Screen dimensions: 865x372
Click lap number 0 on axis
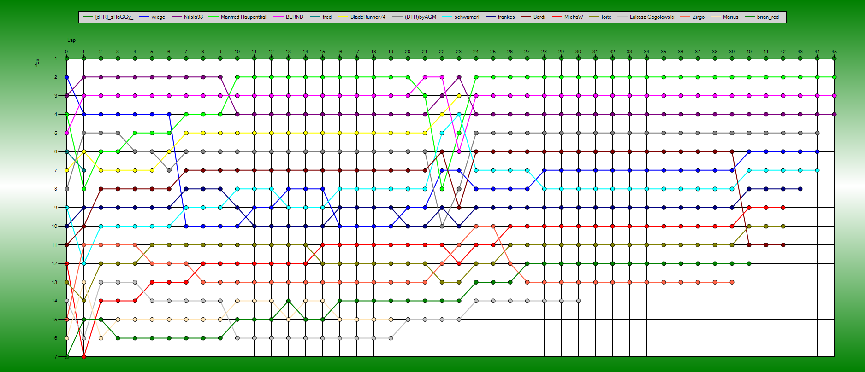point(66,52)
